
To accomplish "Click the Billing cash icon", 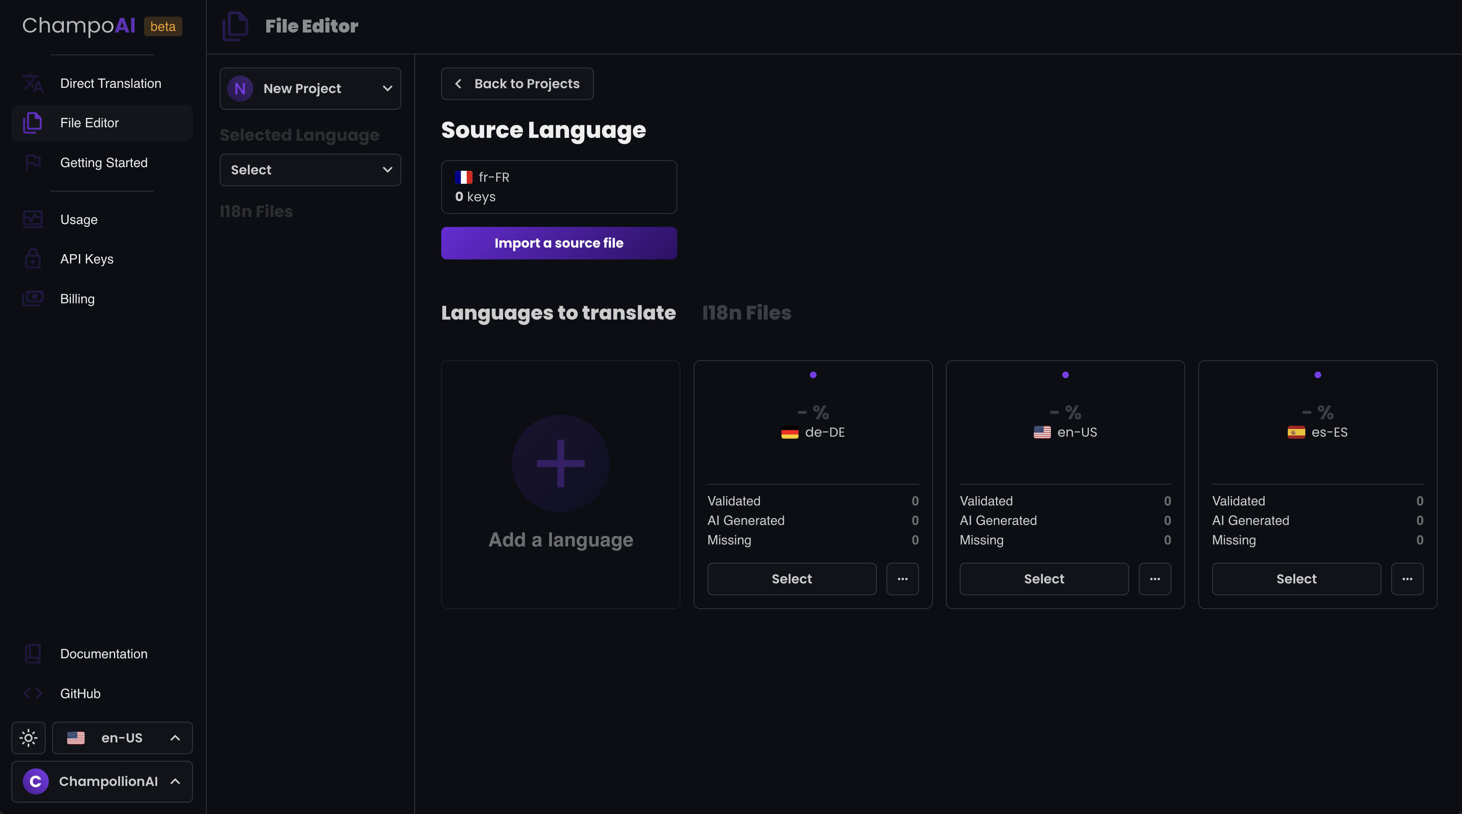I will click(x=33, y=299).
